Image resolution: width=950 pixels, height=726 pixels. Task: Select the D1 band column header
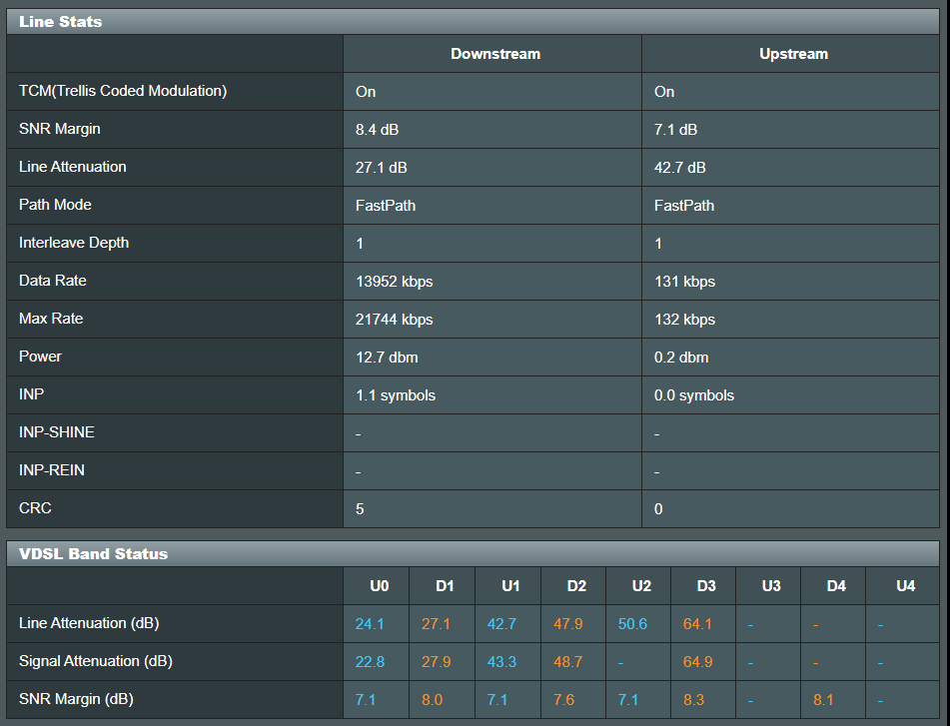coord(445,586)
